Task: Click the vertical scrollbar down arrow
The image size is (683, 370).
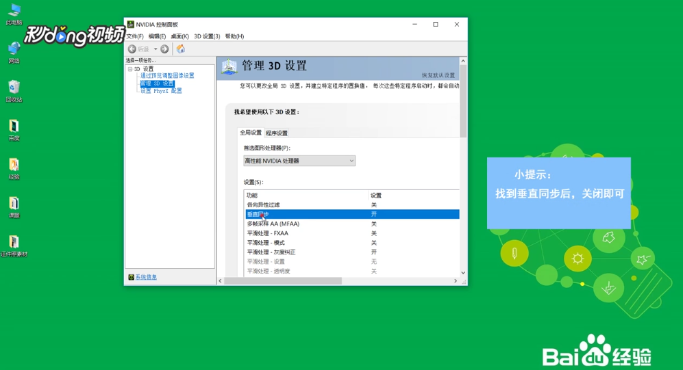Action: [463, 273]
